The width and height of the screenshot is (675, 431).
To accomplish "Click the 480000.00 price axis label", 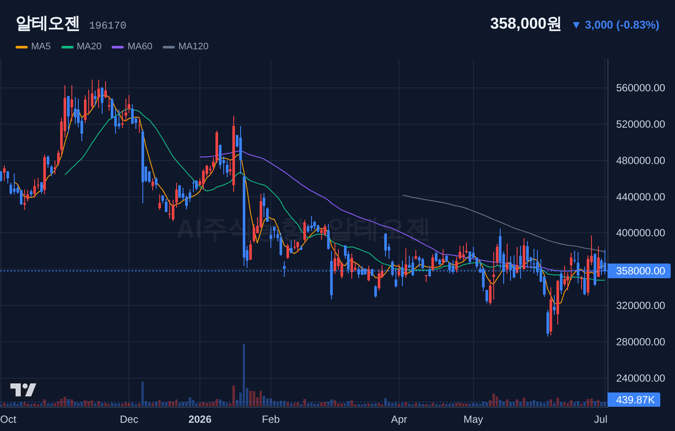I will 640,161.
